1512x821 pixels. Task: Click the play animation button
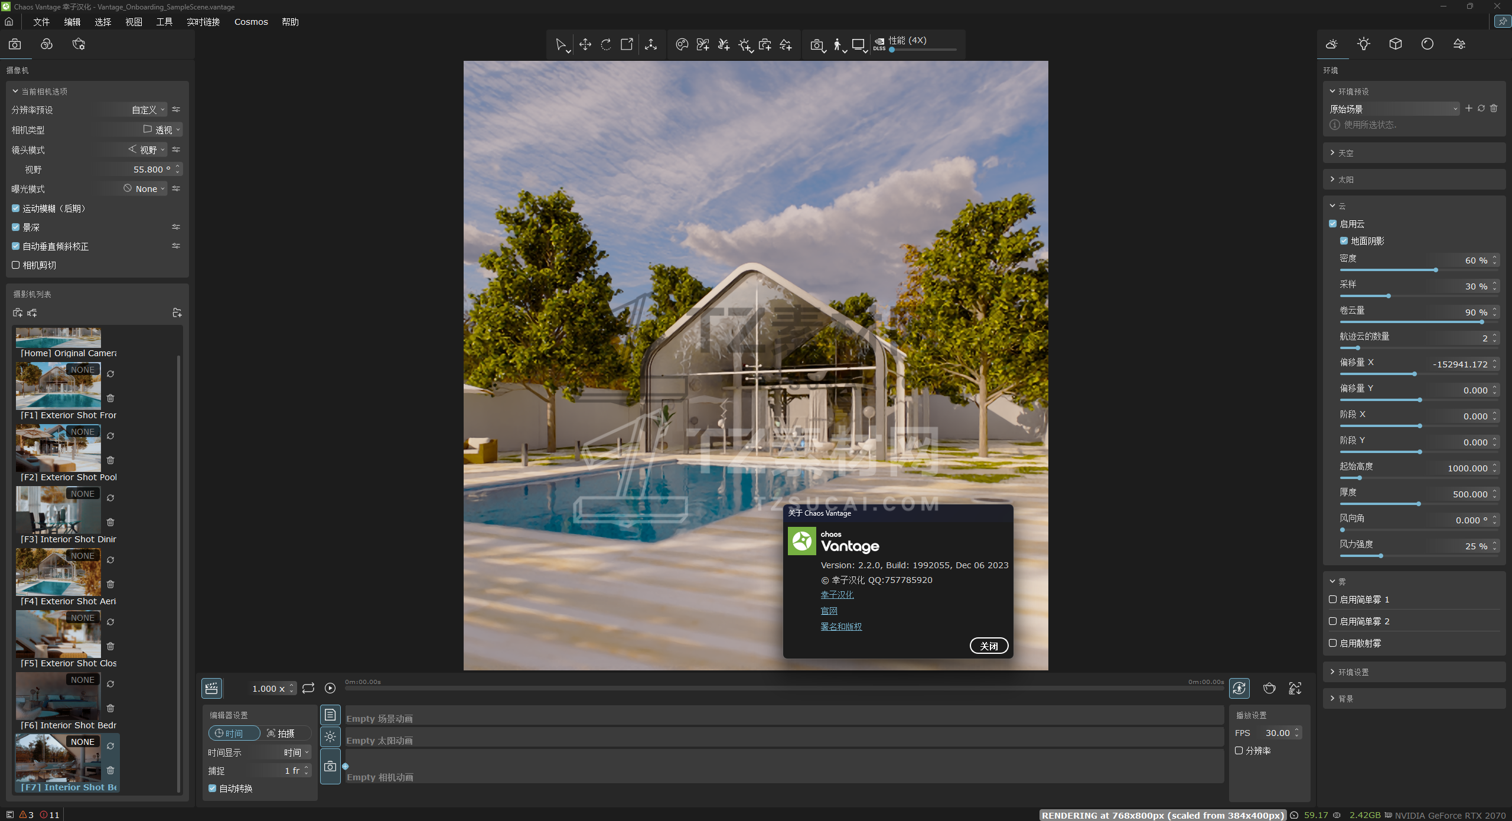[330, 688]
